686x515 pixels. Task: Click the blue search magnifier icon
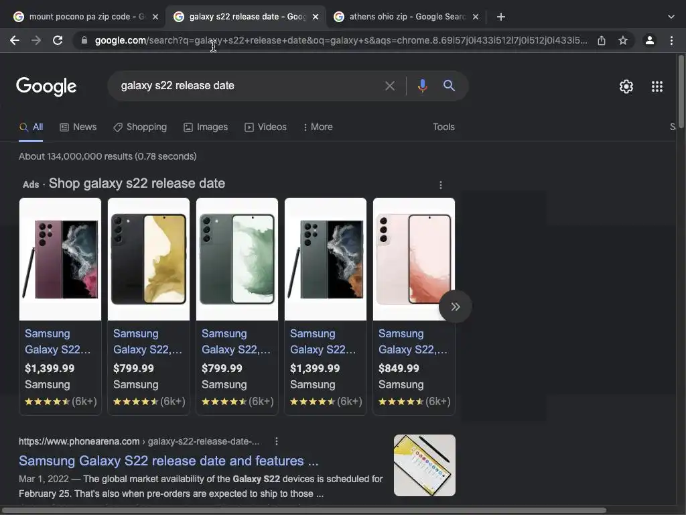coord(449,86)
